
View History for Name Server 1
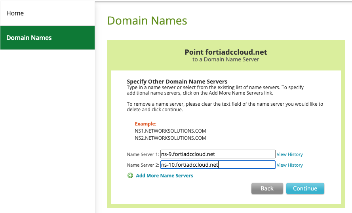coord(289,154)
